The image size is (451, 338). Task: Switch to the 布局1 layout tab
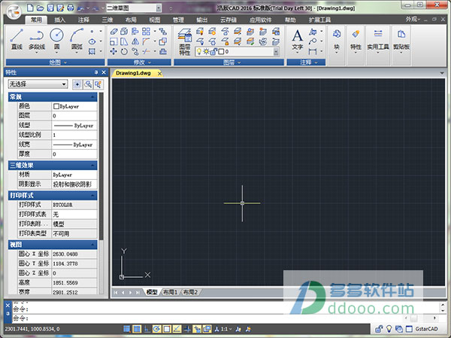(x=171, y=291)
